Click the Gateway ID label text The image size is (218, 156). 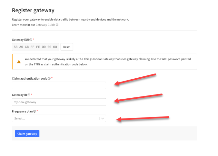(x=19, y=95)
